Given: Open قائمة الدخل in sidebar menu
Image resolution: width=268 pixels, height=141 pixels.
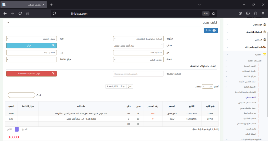Looking at the screenshot, I should tap(251, 128).
